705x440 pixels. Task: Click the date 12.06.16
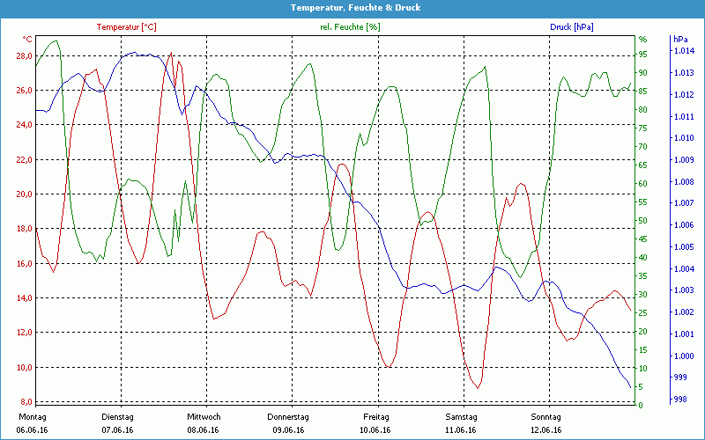point(545,429)
